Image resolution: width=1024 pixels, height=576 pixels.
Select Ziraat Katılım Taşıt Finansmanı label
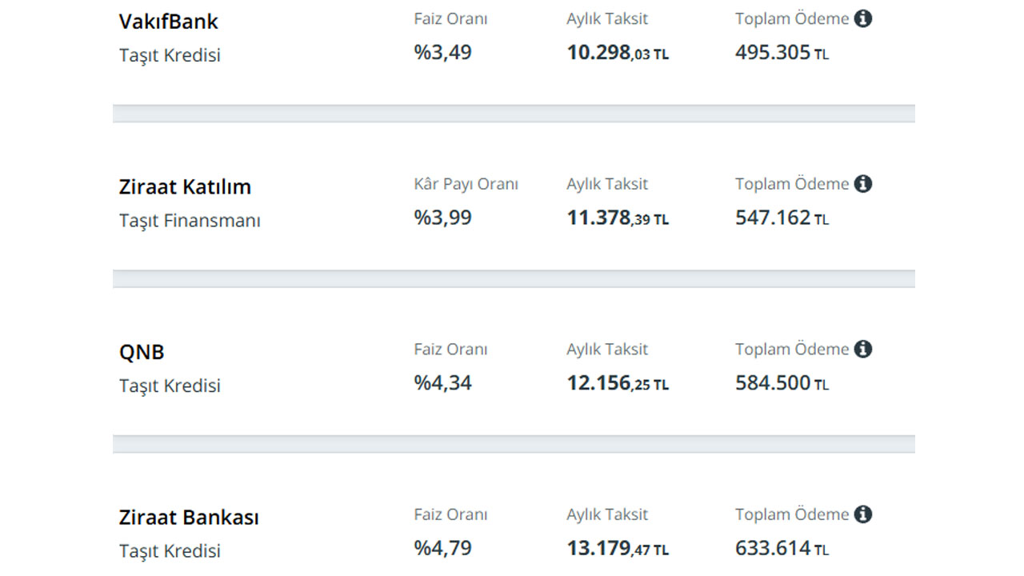(x=190, y=221)
